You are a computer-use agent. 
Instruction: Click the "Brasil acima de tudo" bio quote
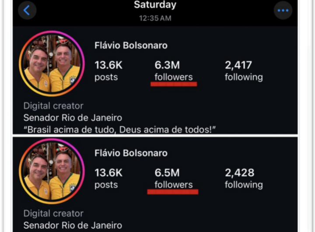[120, 130]
